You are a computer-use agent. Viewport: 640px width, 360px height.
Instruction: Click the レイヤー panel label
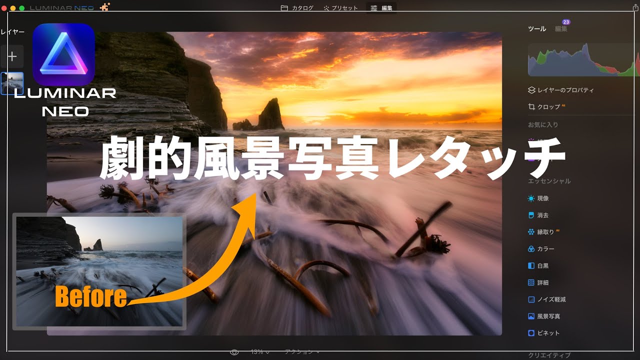point(12,32)
